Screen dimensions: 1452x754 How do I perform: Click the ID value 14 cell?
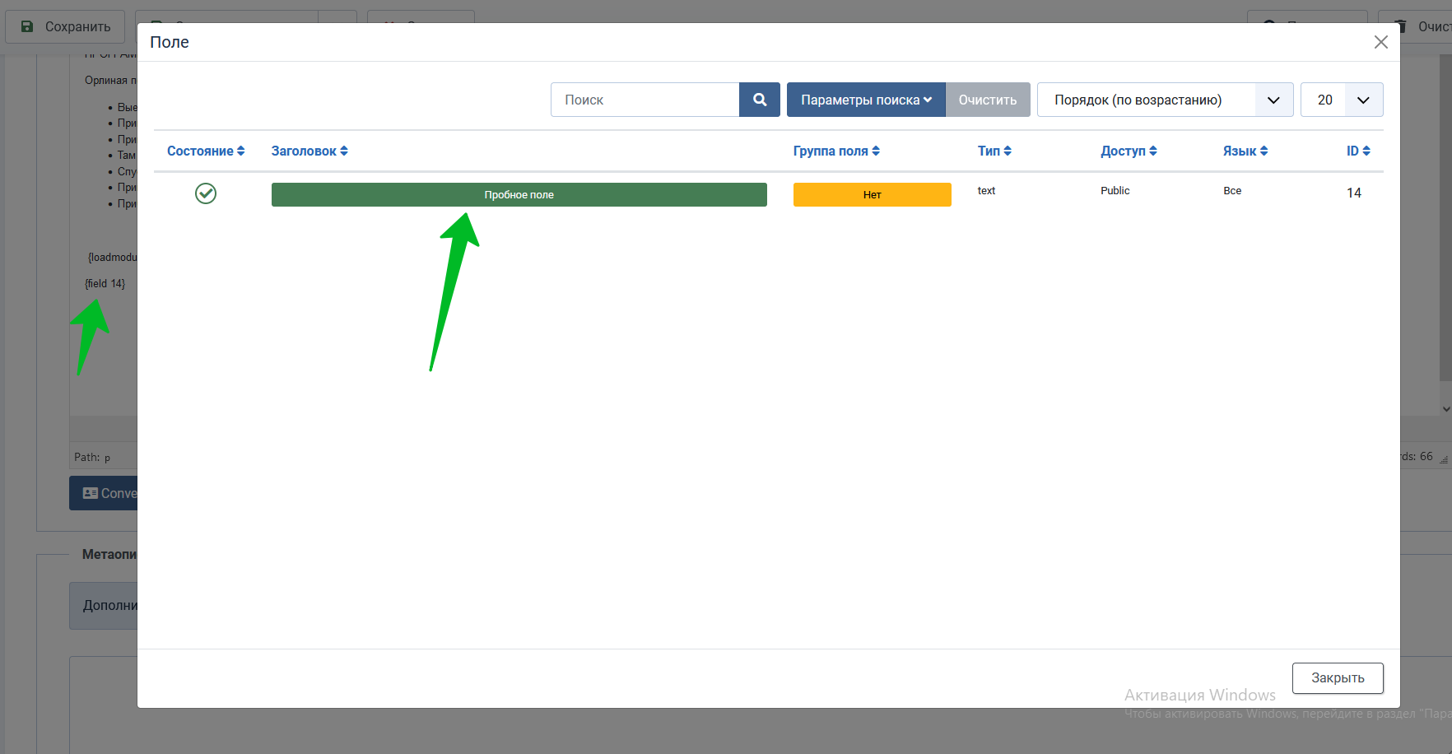click(x=1353, y=193)
